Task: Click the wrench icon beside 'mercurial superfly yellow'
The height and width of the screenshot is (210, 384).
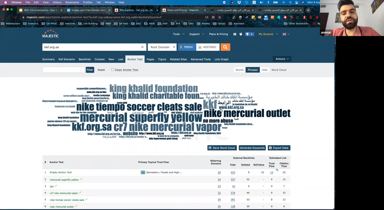Action: click(x=81, y=179)
